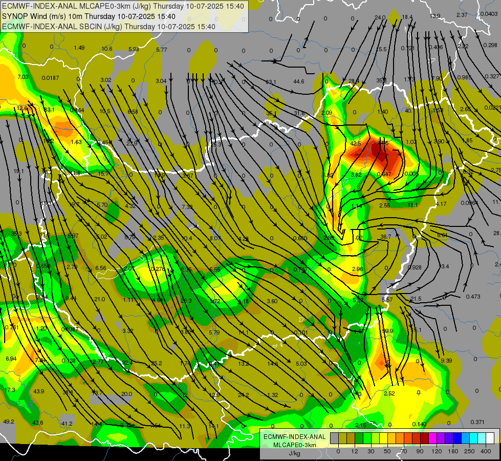Click the 'SYNOP Wind (m/s) 10m' title line

click(89, 16)
